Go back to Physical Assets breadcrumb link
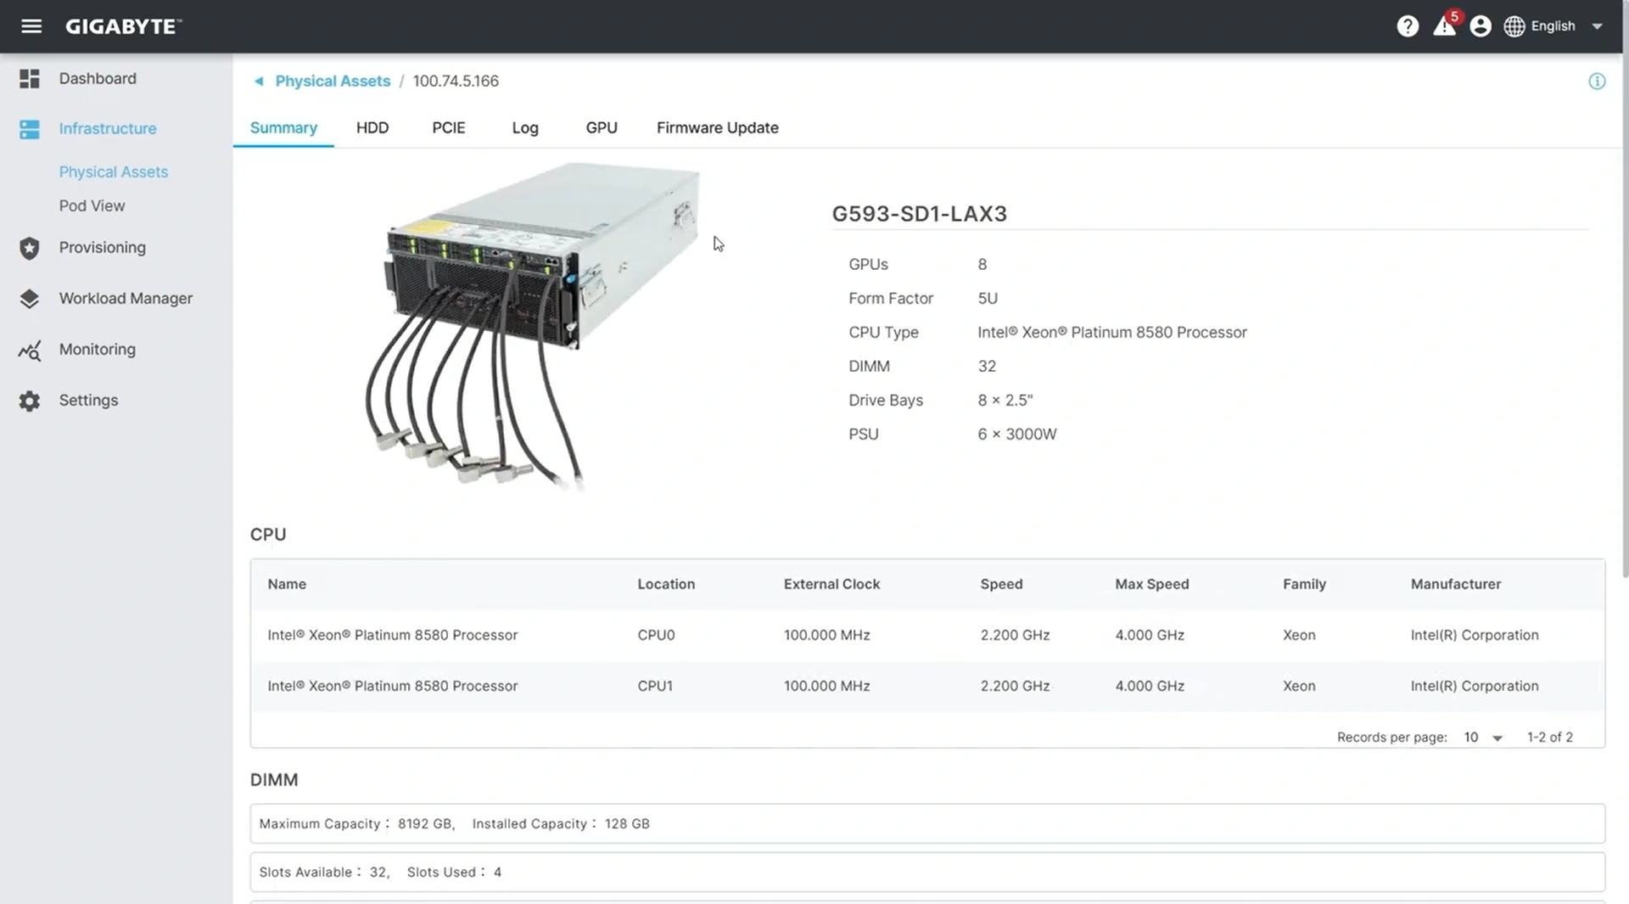This screenshot has height=904, width=1629. [332, 81]
